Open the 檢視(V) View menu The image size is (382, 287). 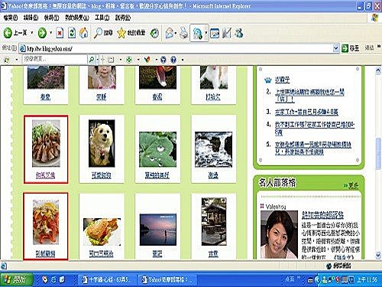51,18
